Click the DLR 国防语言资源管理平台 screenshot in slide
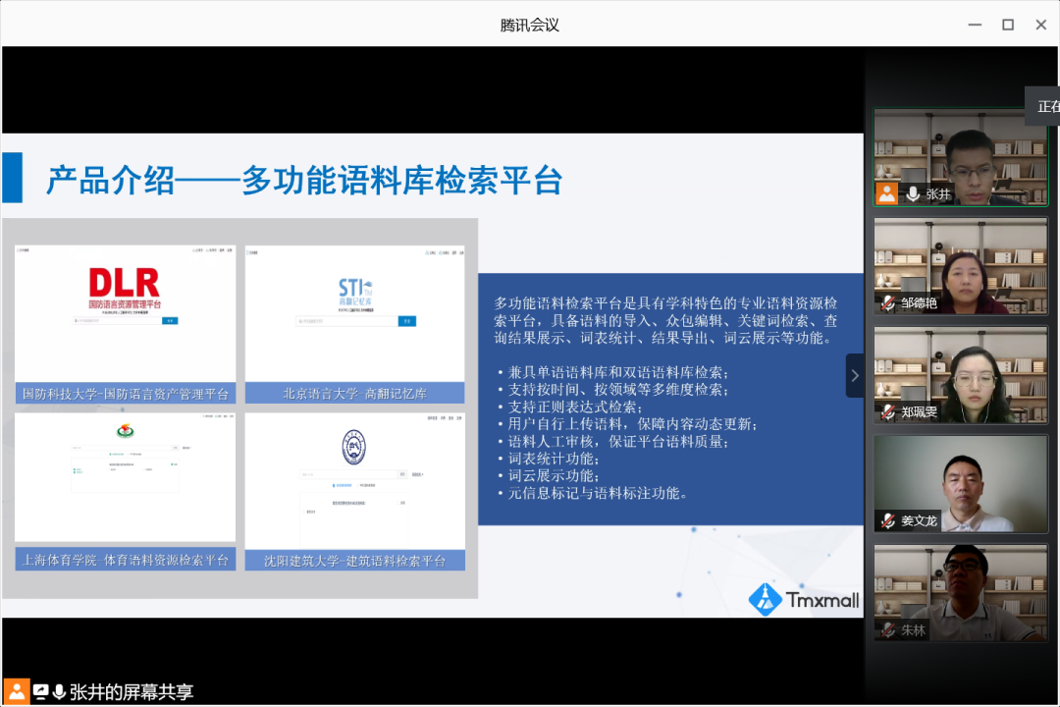The image size is (1060, 707). [x=125, y=312]
